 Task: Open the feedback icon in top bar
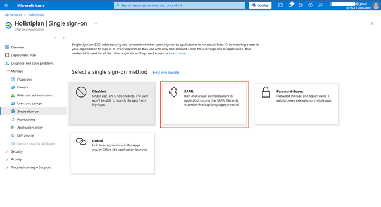321,5
